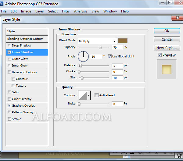Open the Help menu

[x=125, y=11]
